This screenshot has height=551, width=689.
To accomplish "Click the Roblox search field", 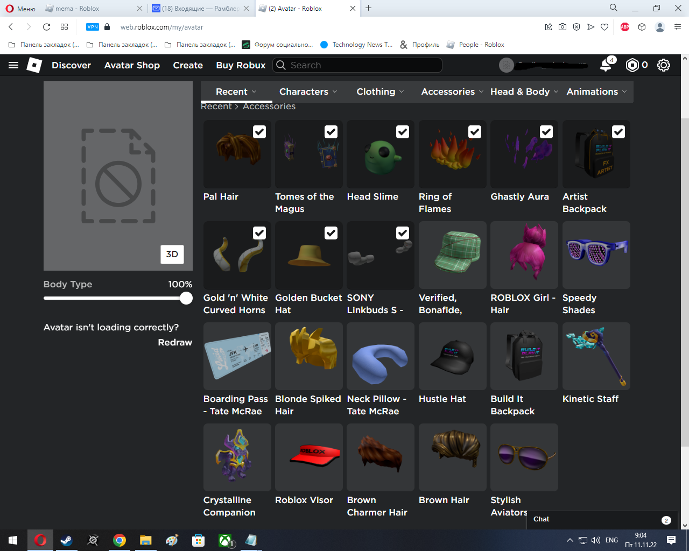I will [x=357, y=65].
